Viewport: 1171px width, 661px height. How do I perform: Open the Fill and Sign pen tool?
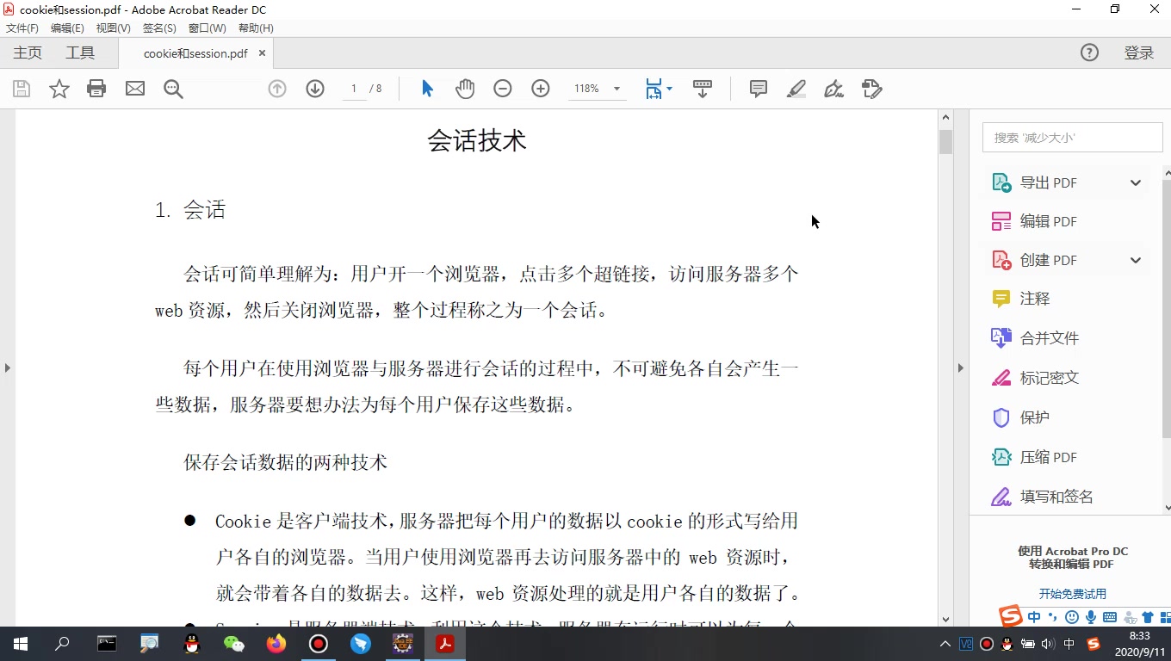[833, 89]
